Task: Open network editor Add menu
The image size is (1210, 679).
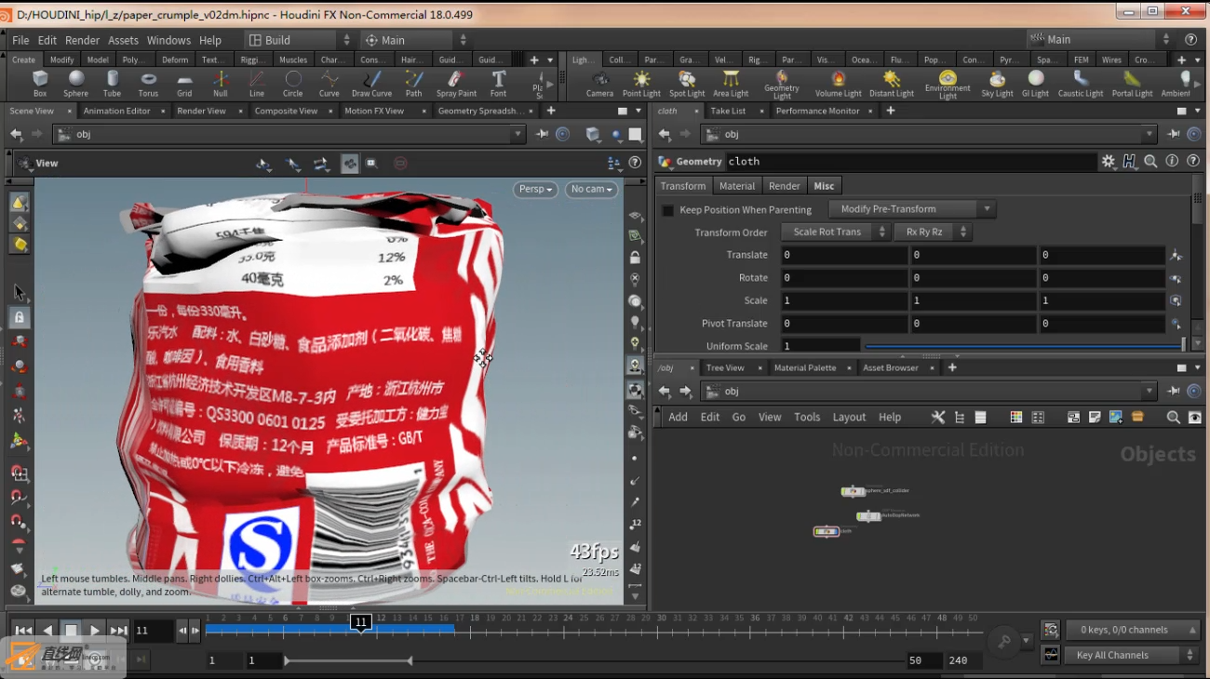Action: 678,417
